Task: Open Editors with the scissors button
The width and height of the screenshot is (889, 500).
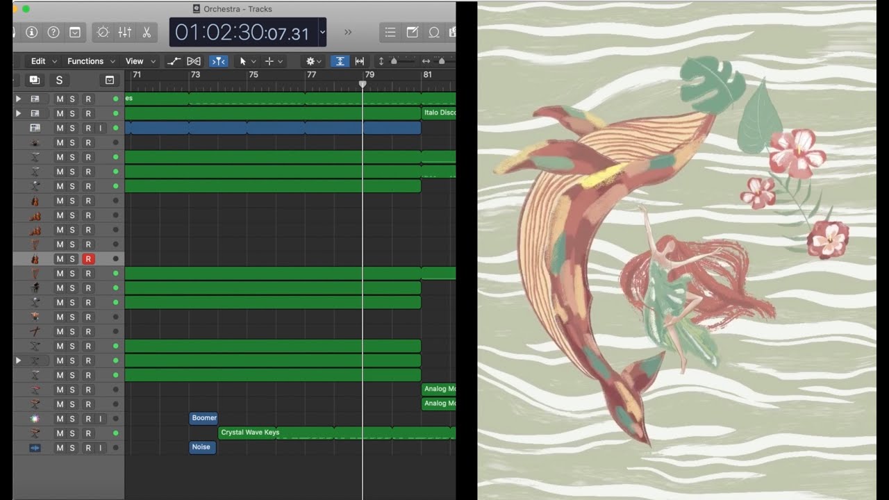Action: (147, 32)
